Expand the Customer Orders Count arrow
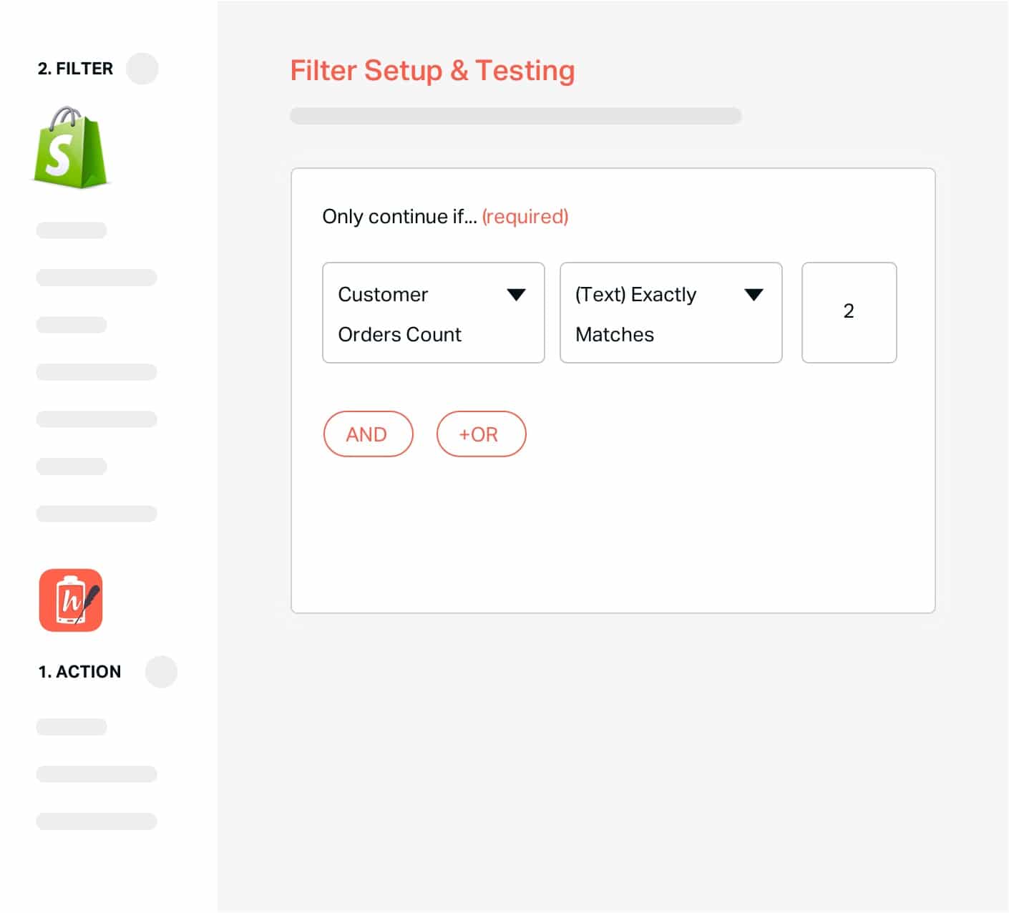This screenshot has height=913, width=1009. point(517,295)
